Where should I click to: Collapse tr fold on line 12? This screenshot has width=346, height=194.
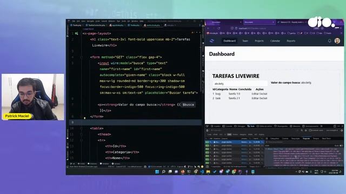coord(81,140)
